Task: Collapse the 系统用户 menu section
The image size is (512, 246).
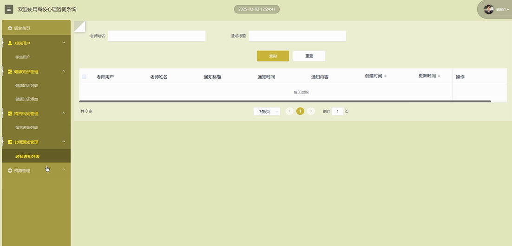Action: tap(64, 43)
